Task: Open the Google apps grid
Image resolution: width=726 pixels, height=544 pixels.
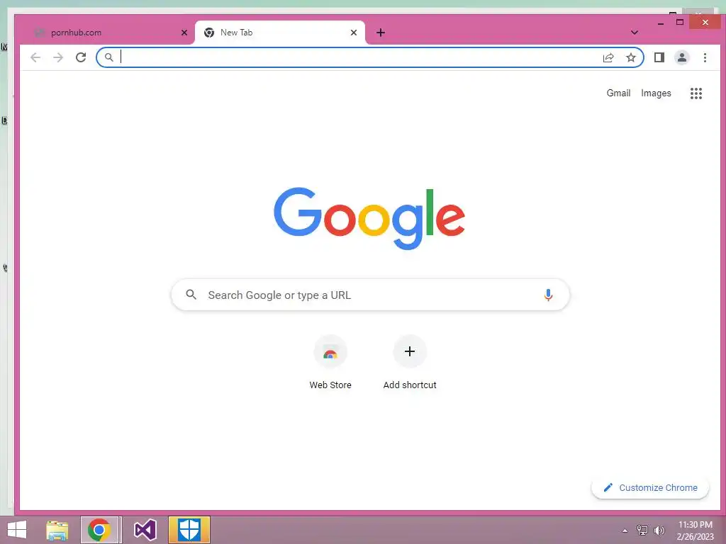Action: 696,93
